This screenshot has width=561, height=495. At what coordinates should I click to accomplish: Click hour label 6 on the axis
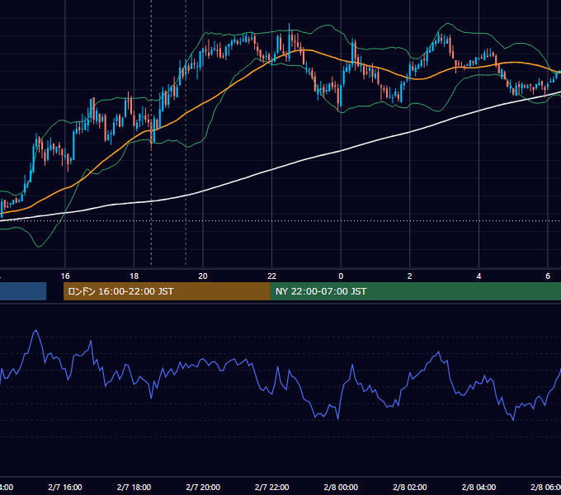pos(548,276)
